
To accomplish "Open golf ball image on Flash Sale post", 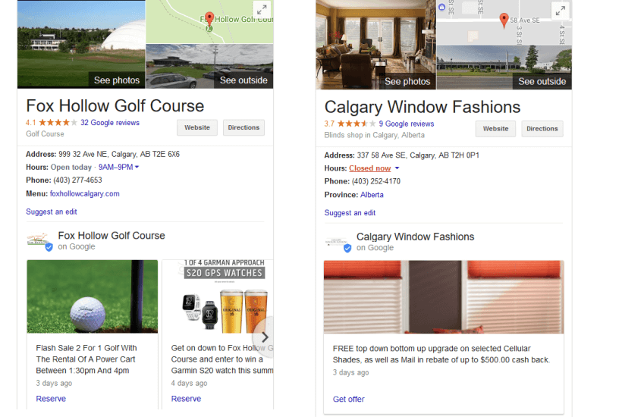I will pyautogui.click(x=93, y=296).
